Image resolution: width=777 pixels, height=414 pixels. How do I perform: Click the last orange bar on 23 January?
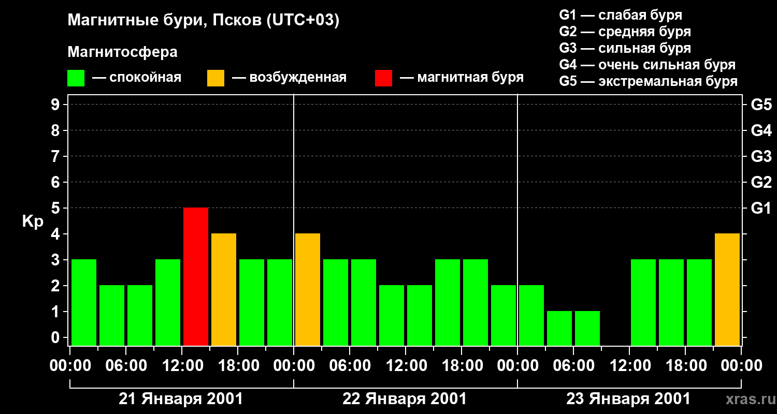(x=727, y=289)
